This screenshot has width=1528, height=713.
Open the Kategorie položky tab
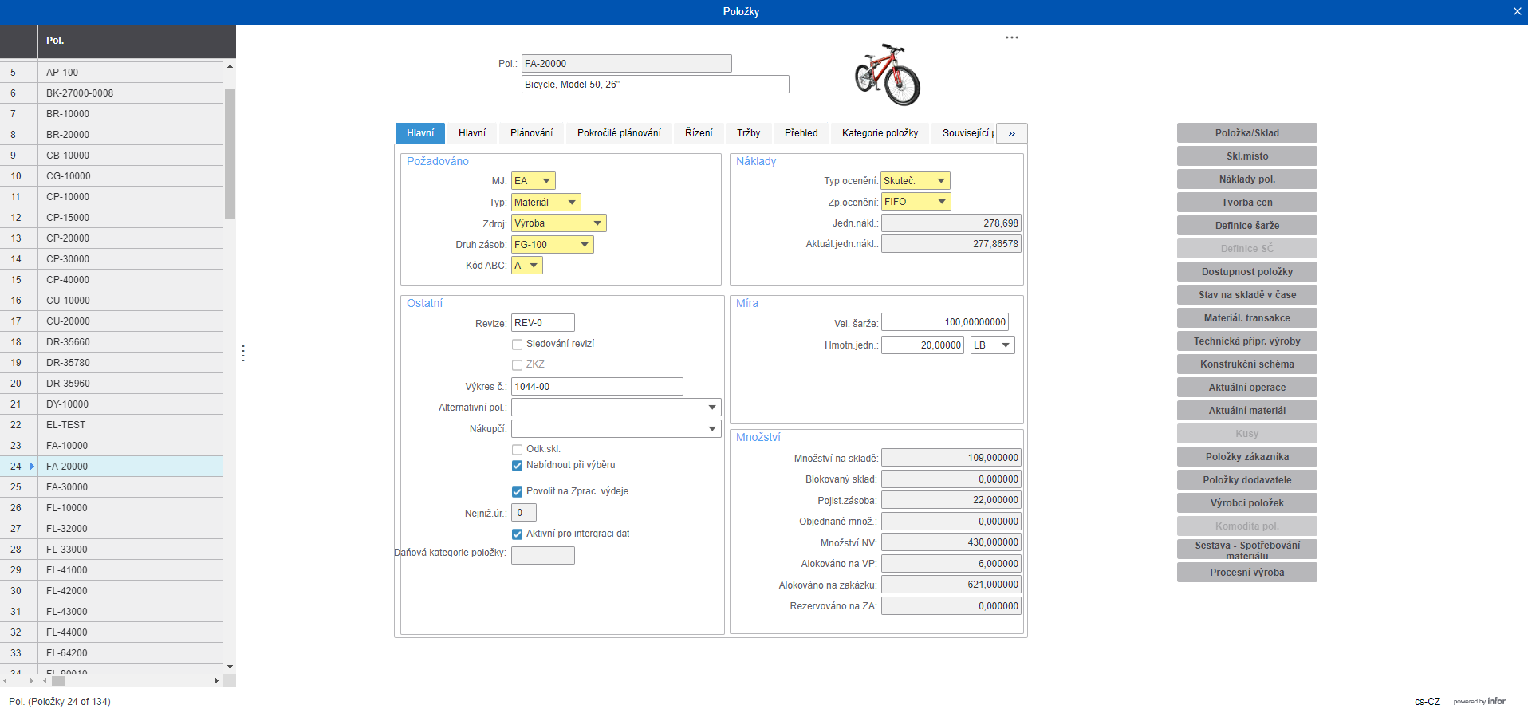click(x=880, y=133)
